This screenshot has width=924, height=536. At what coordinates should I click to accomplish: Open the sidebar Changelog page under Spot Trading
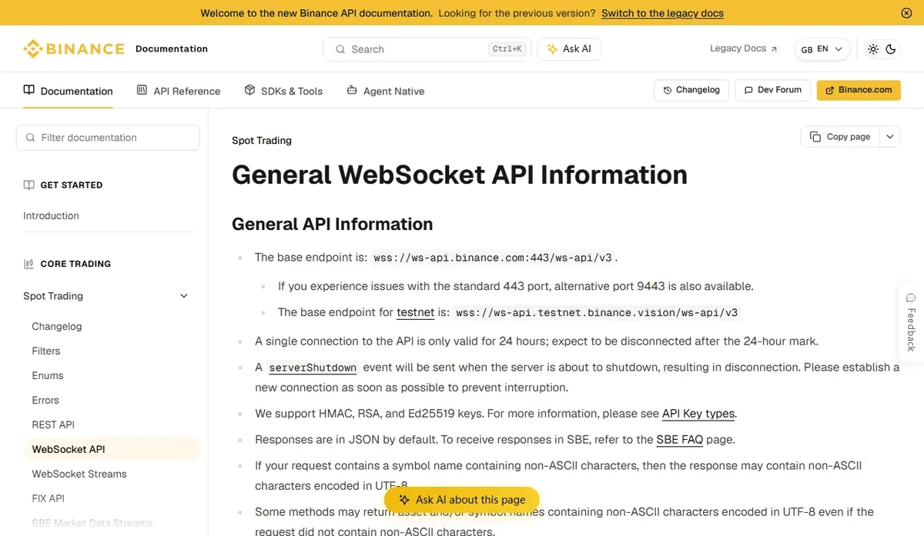point(57,326)
